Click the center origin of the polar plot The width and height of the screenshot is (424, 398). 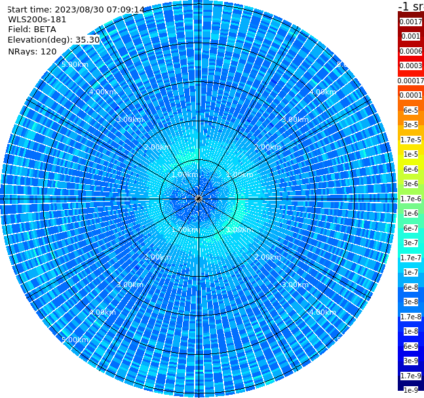click(199, 199)
